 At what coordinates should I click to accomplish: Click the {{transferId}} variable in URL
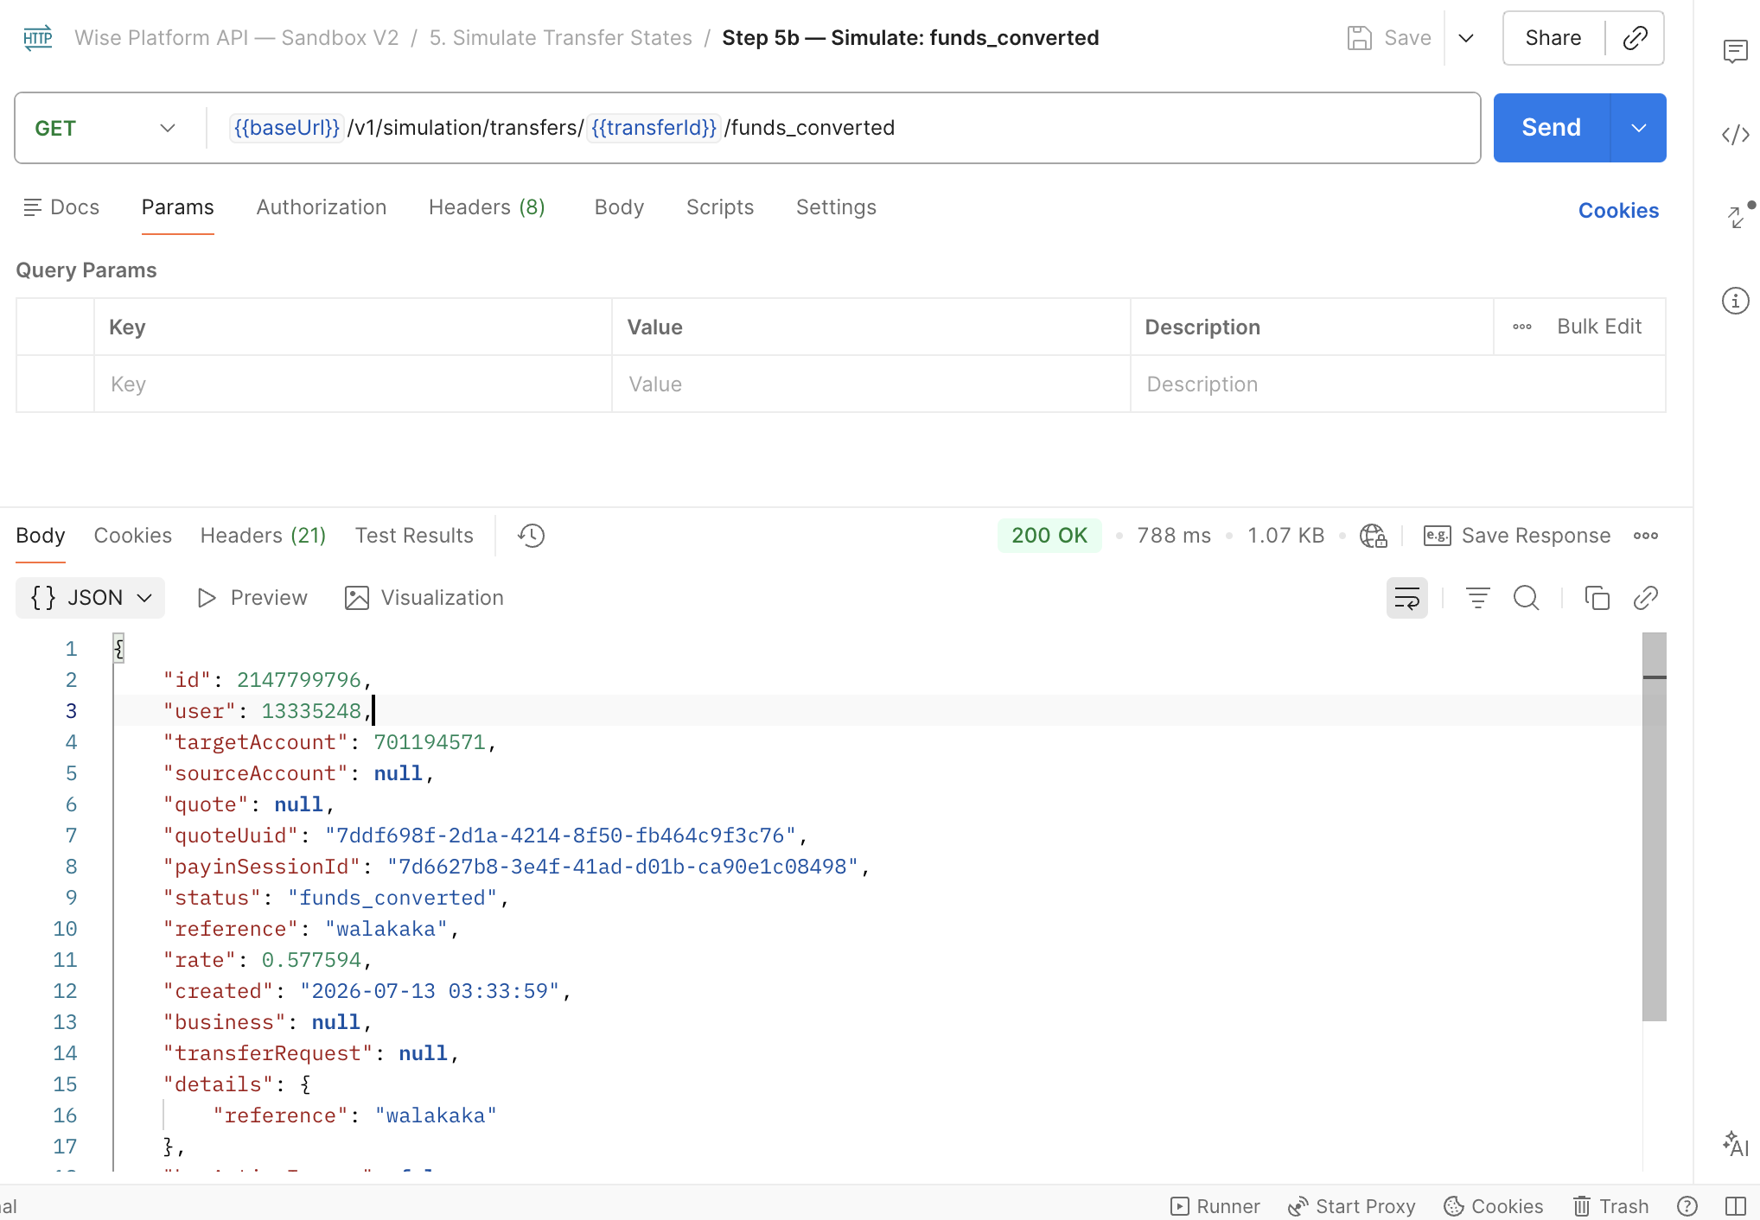coord(654,128)
